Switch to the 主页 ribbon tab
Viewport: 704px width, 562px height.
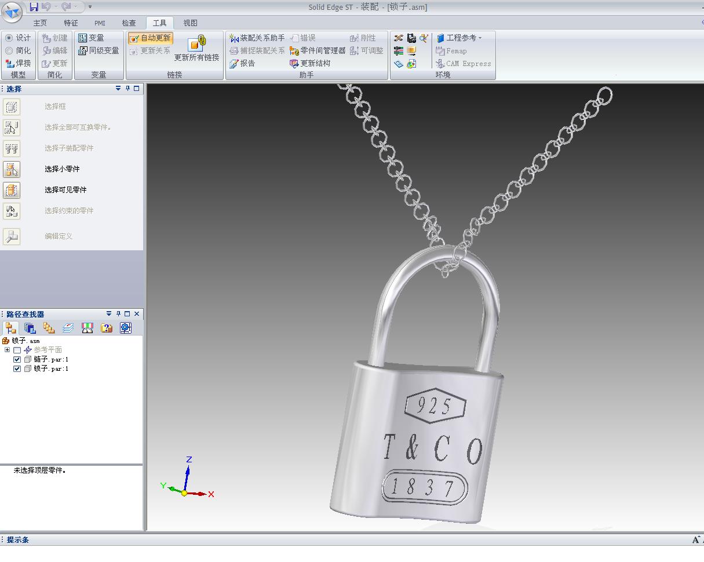click(x=40, y=23)
